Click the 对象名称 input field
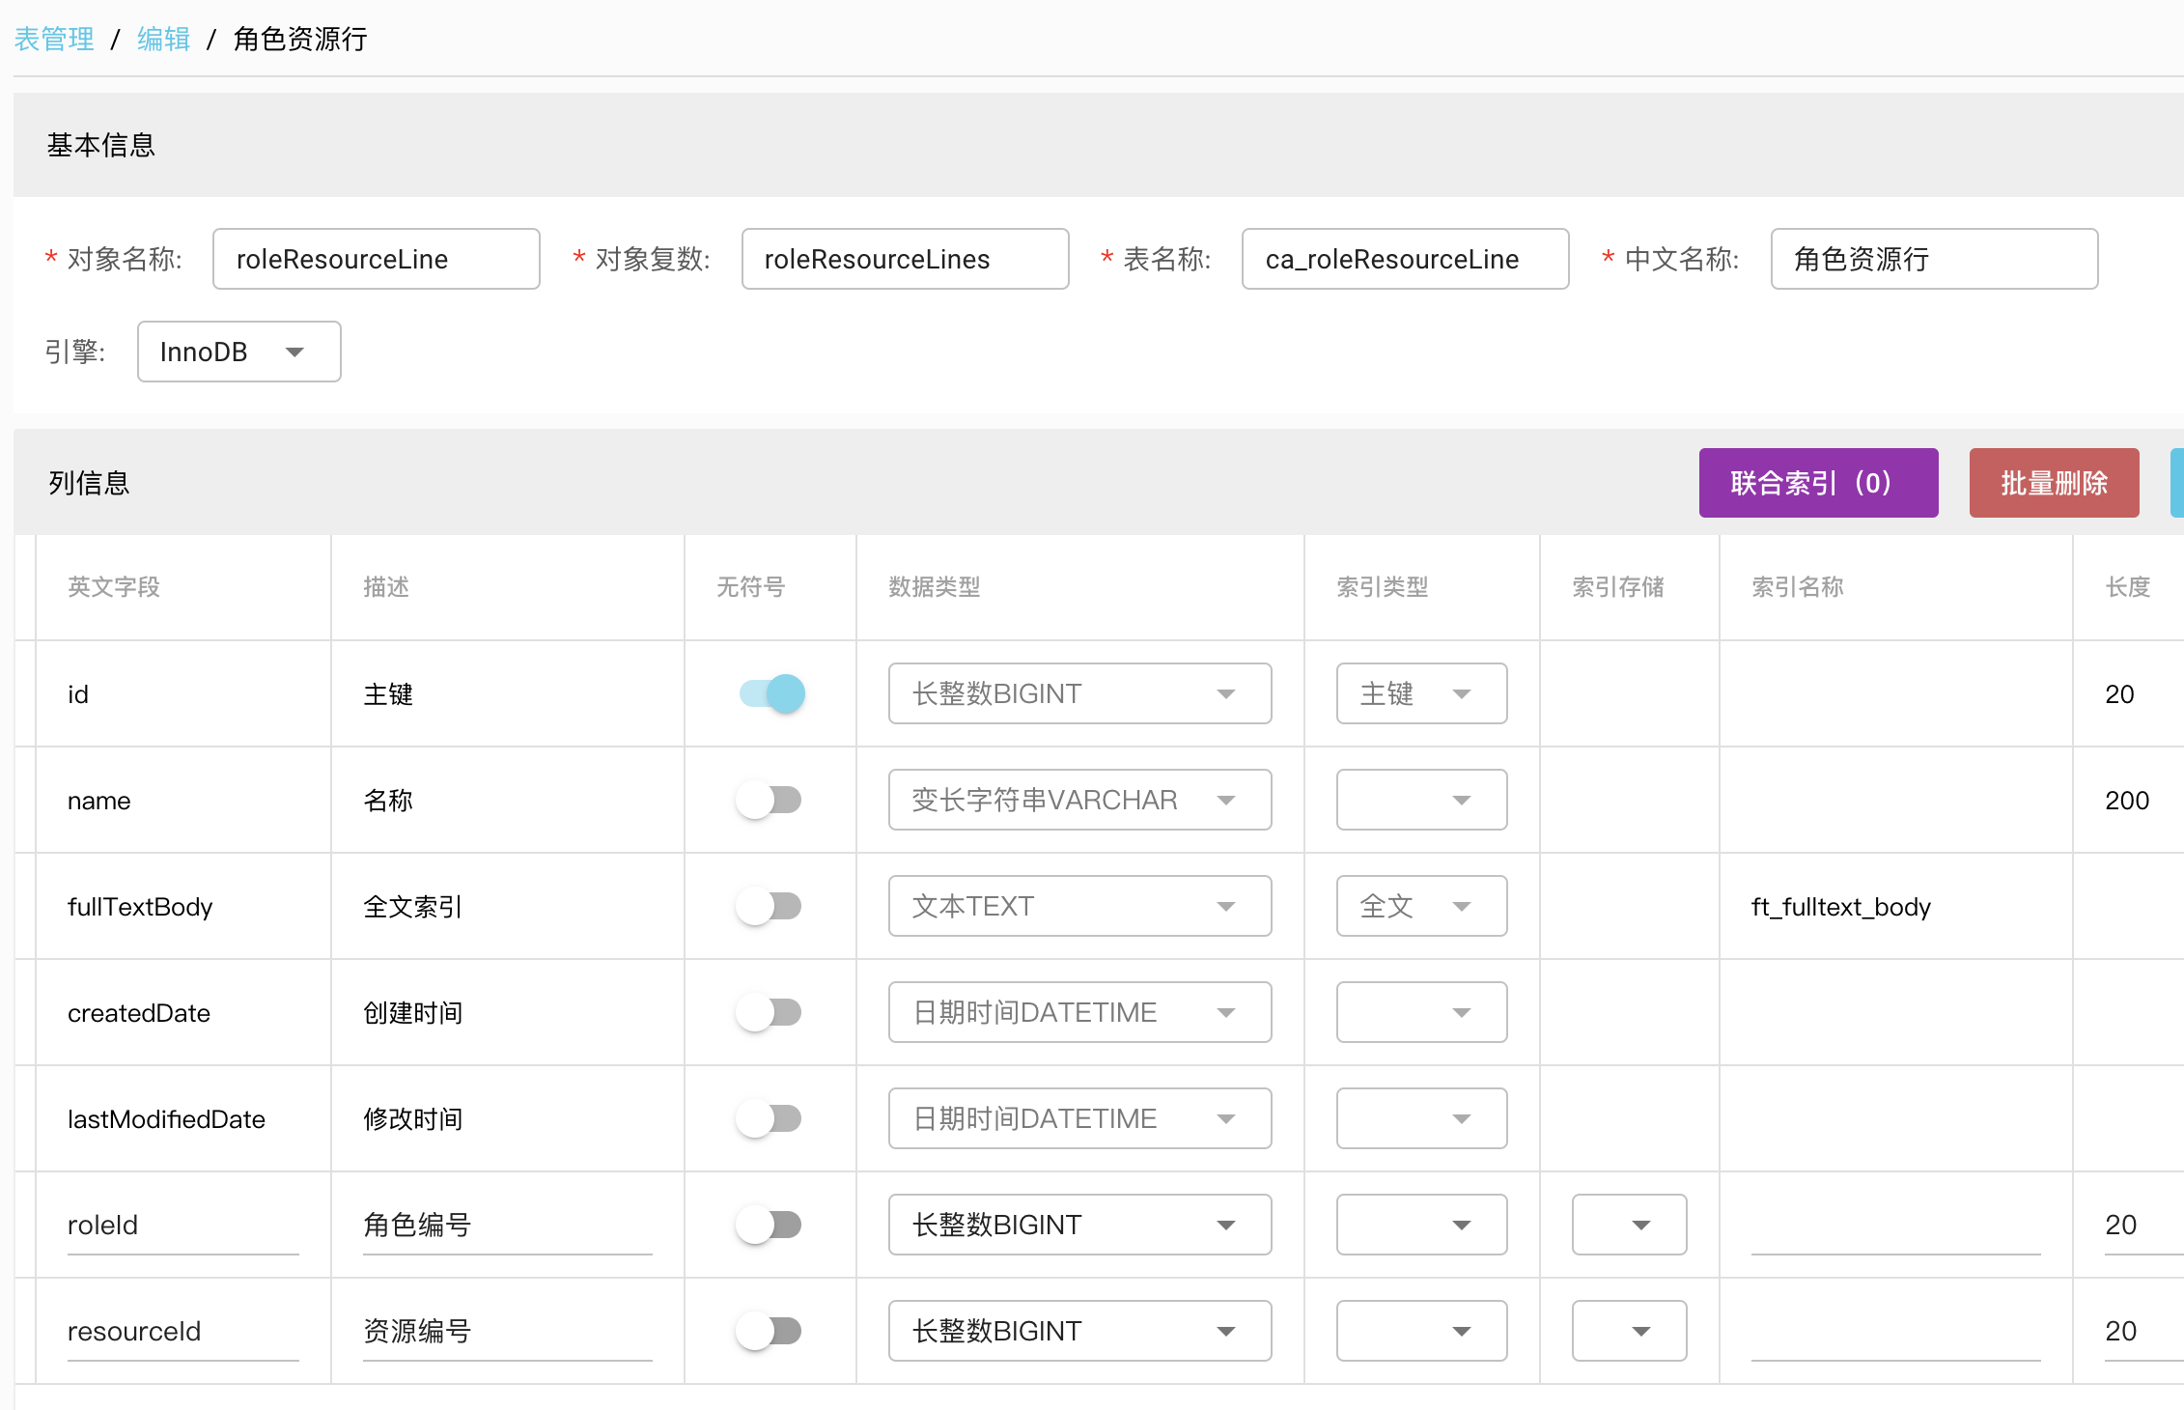This screenshot has height=1410, width=2184. pos(376,259)
